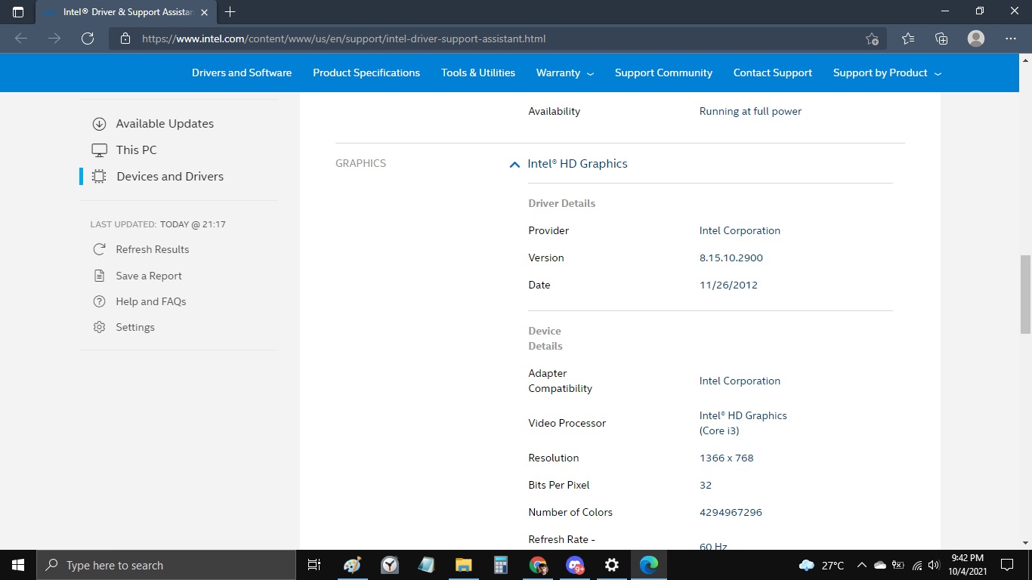Show hidden system tray icons
The height and width of the screenshot is (580, 1032).
(861, 565)
